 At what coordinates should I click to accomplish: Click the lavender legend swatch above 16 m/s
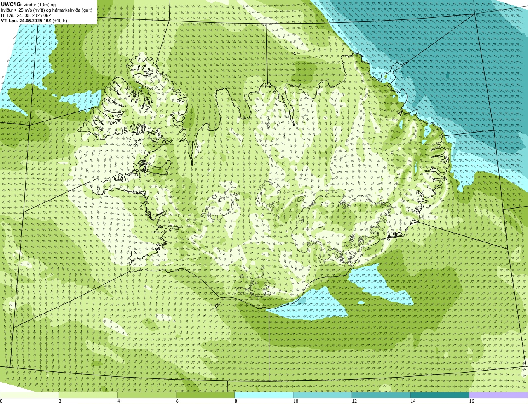[499, 395]
